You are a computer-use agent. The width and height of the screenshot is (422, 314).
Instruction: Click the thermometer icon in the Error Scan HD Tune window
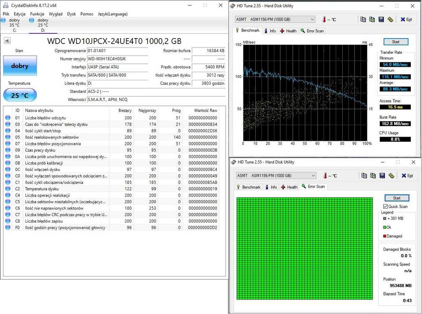[x=325, y=176]
